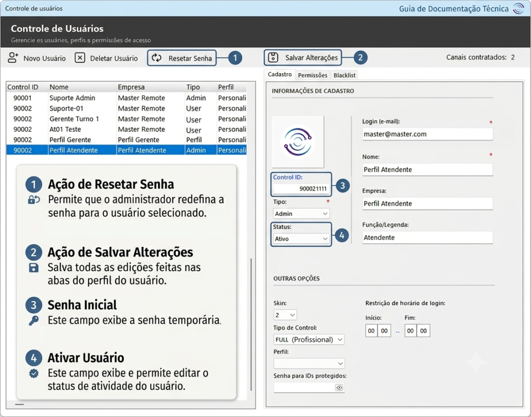Click the Senha para IDs protegidos field

(x=309, y=387)
